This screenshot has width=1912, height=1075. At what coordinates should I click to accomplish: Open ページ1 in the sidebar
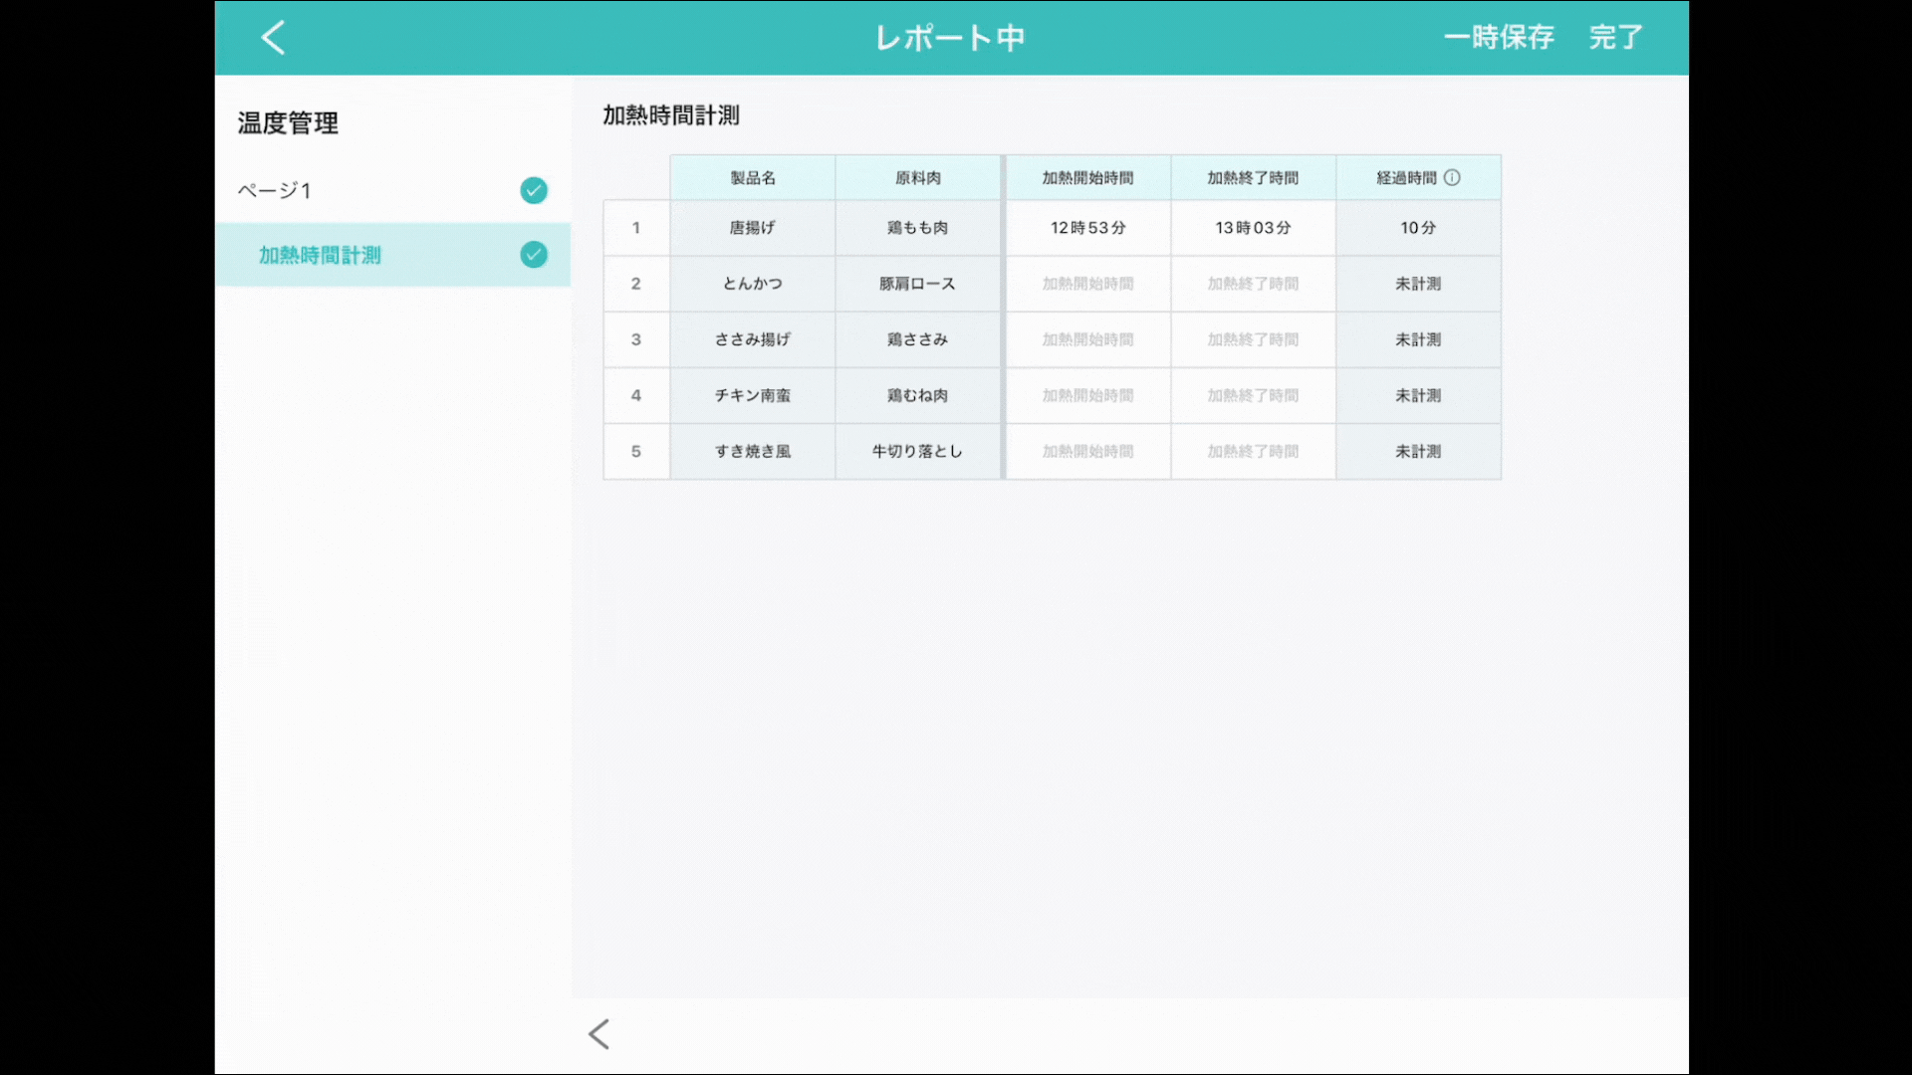[275, 190]
